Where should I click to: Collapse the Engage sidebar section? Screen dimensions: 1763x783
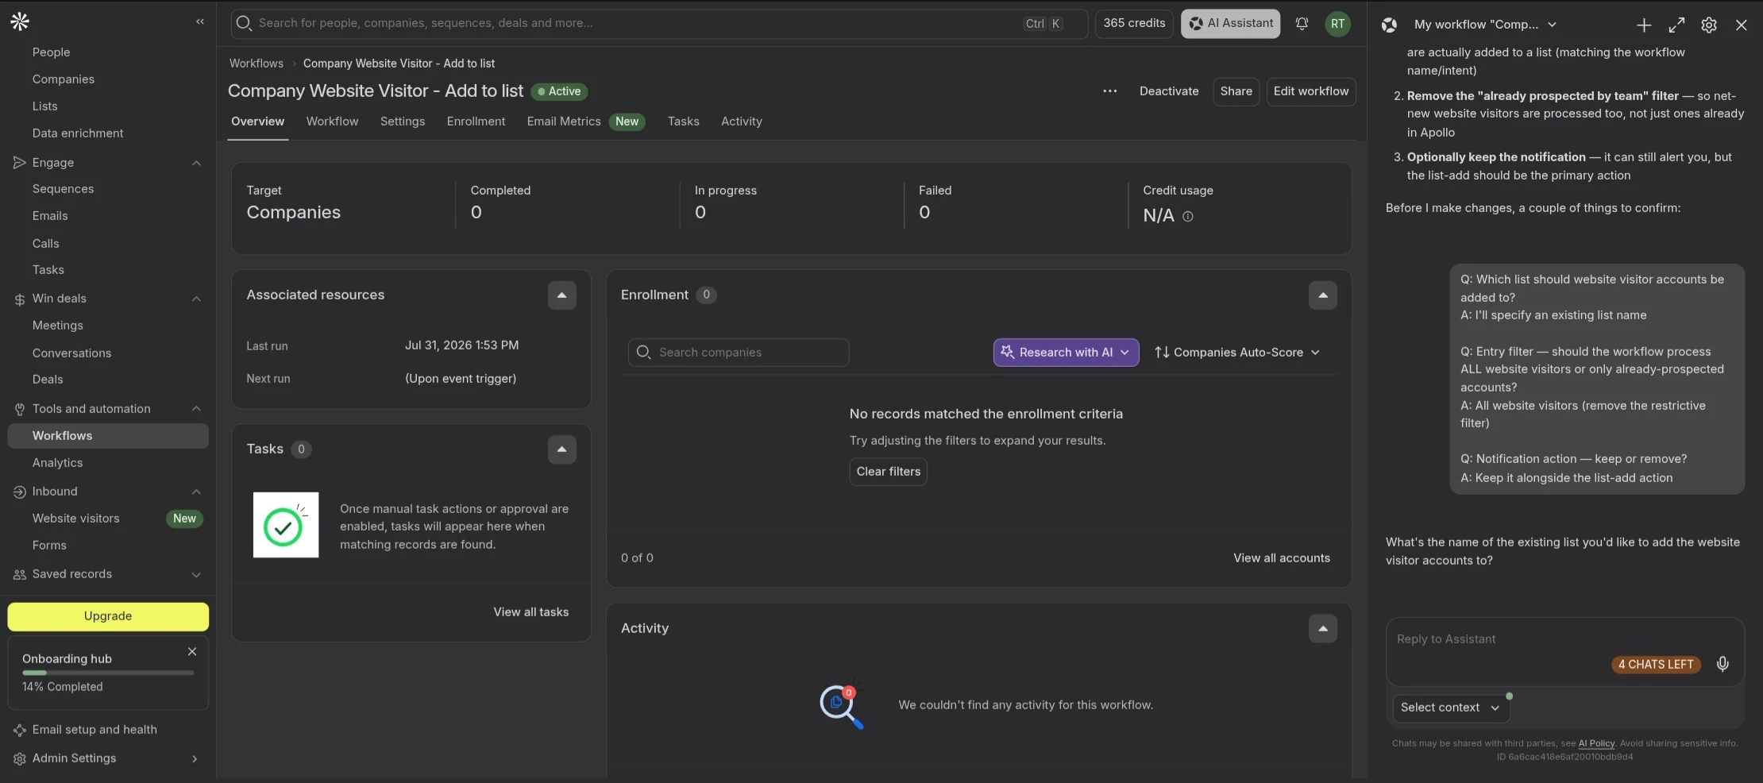[196, 163]
